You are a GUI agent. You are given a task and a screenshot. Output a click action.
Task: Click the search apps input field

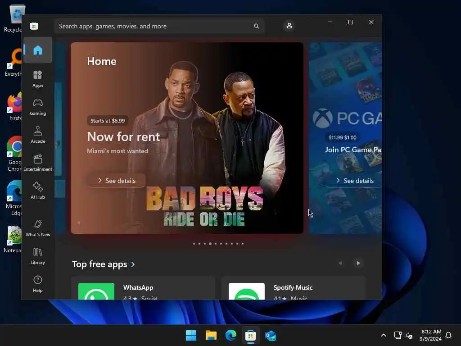(159, 26)
